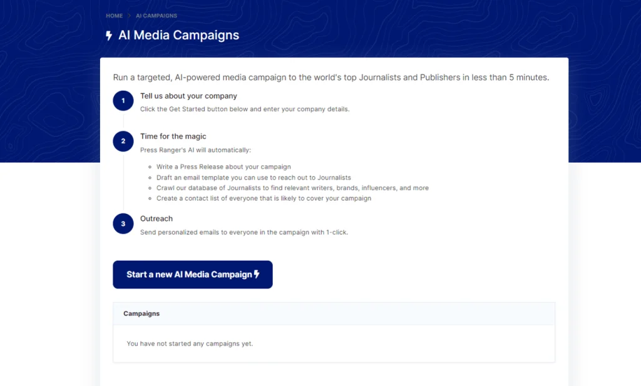
Task: Click the 'Draft an email template' bullet
Action: [254, 178]
